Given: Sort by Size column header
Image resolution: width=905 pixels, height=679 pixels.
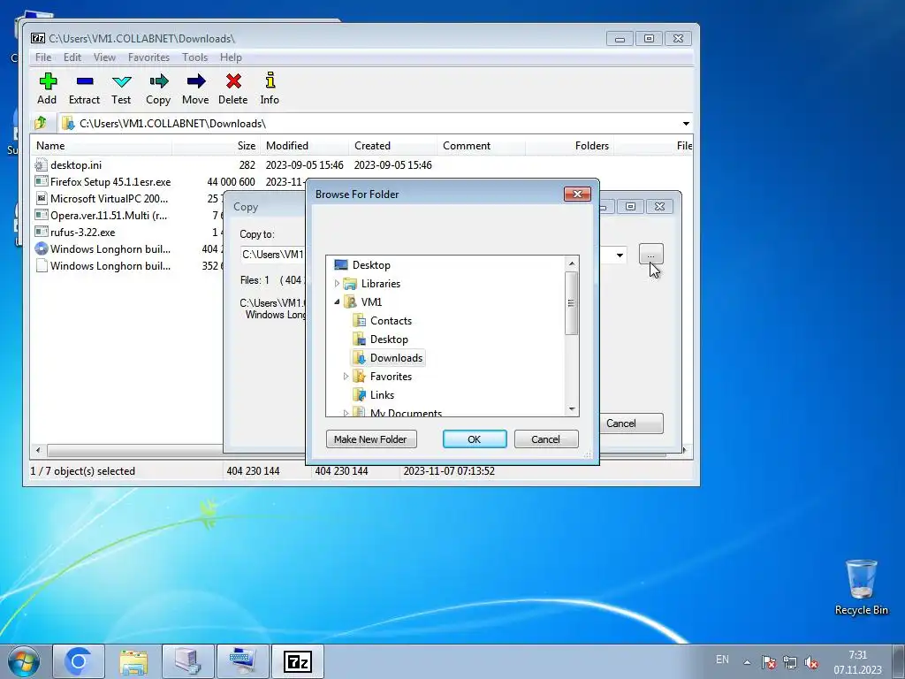Looking at the screenshot, I should pos(216,146).
